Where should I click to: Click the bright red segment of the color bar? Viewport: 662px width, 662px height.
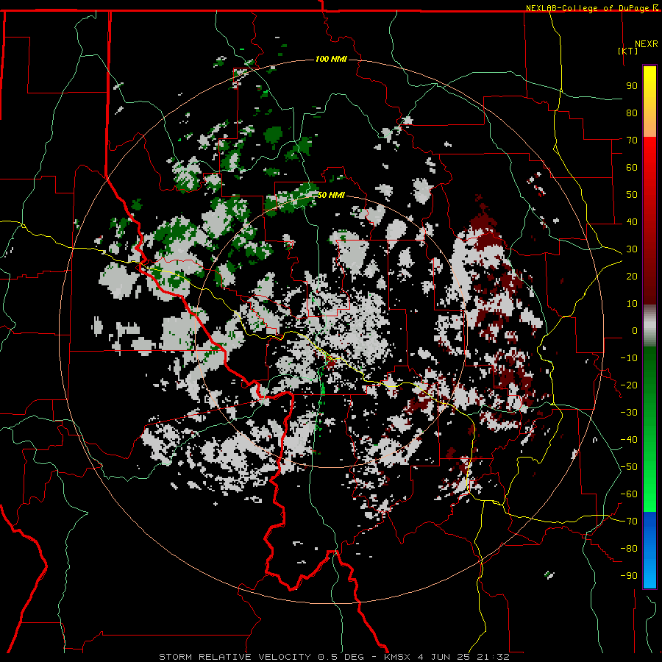click(649, 156)
